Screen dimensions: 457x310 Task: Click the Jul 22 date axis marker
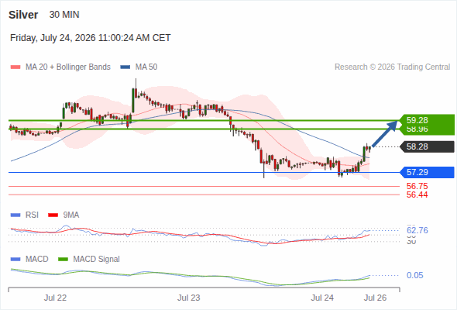click(x=55, y=298)
